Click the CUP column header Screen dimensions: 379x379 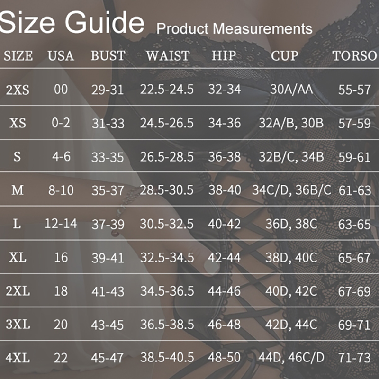tap(285, 56)
